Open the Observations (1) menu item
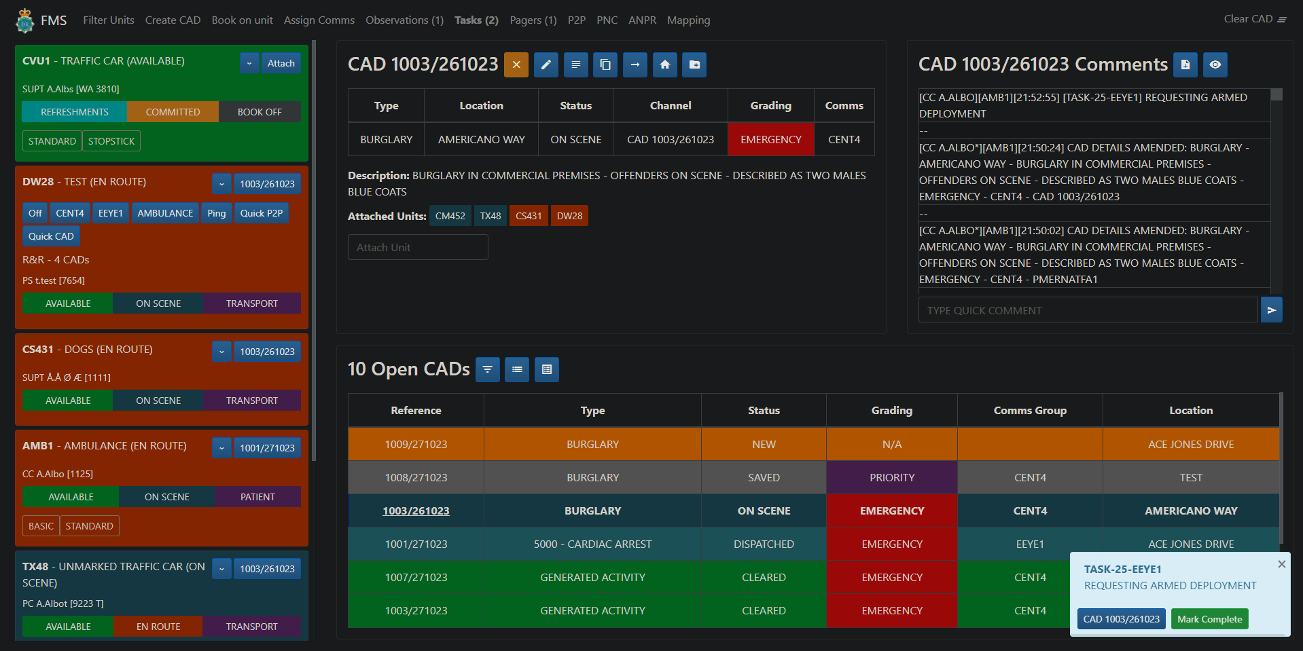1303x651 pixels. click(x=404, y=20)
